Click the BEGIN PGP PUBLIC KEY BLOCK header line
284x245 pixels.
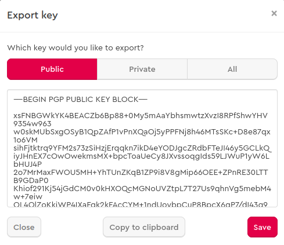tap(81, 100)
